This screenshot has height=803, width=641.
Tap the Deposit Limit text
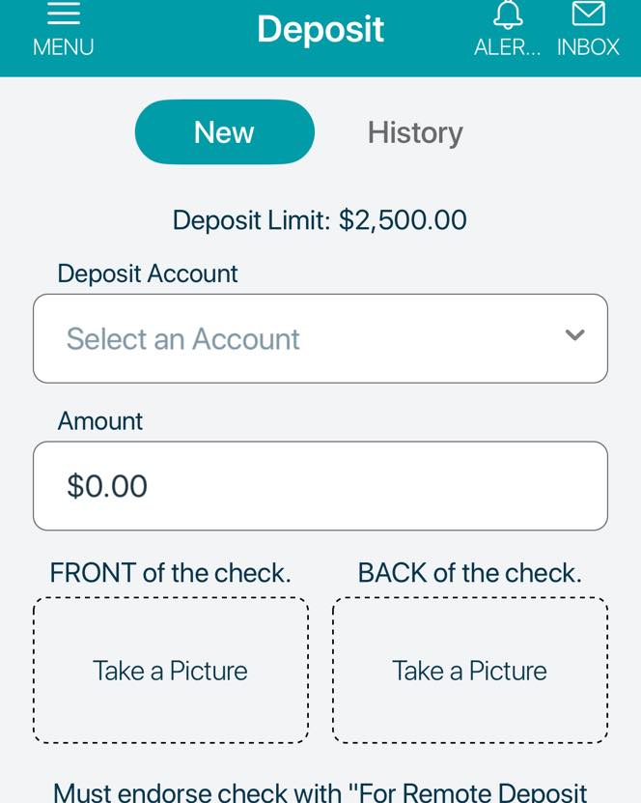(x=319, y=220)
